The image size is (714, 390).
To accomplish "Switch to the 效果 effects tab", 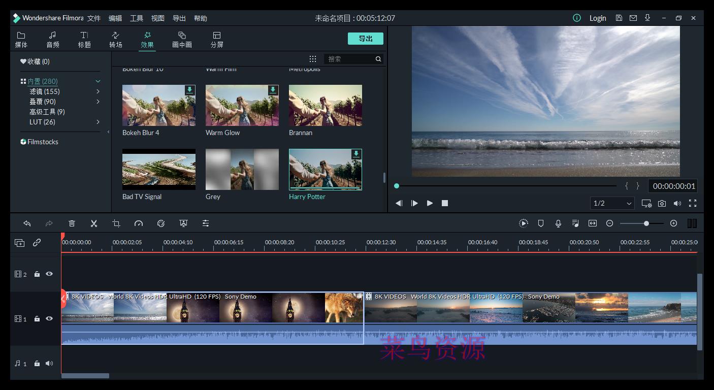I will (x=147, y=39).
